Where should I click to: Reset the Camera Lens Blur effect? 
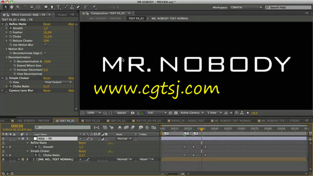point(47,91)
